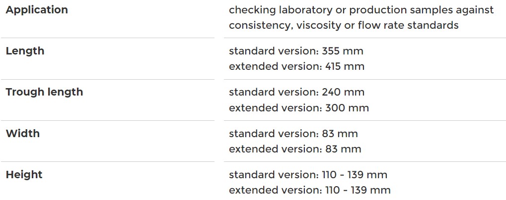Select the extended version 300 mm trough value
This screenshot has height=200, width=506.
coord(298,107)
